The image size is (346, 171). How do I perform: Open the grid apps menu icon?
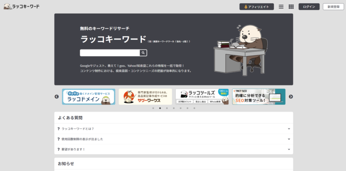click(x=291, y=7)
